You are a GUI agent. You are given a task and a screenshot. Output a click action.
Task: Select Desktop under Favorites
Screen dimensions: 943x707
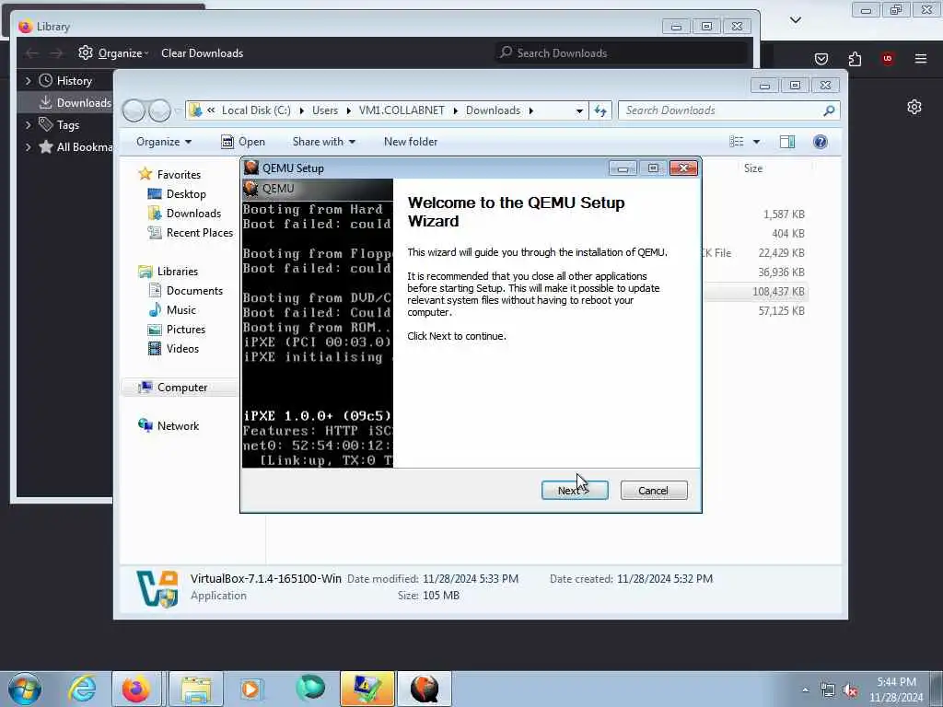point(186,194)
